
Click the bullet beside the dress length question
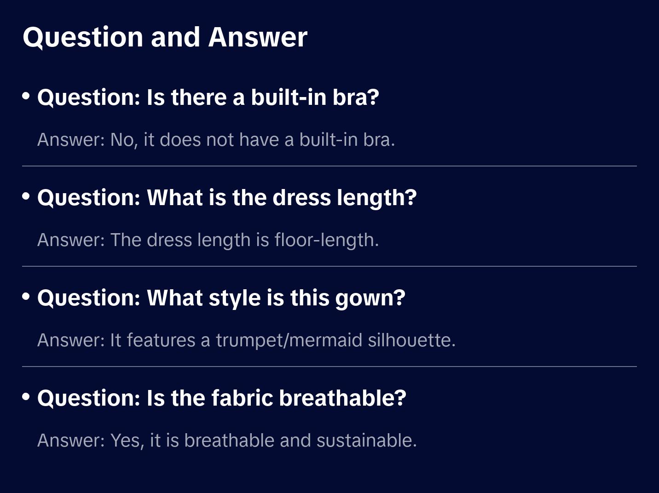(26, 196)
